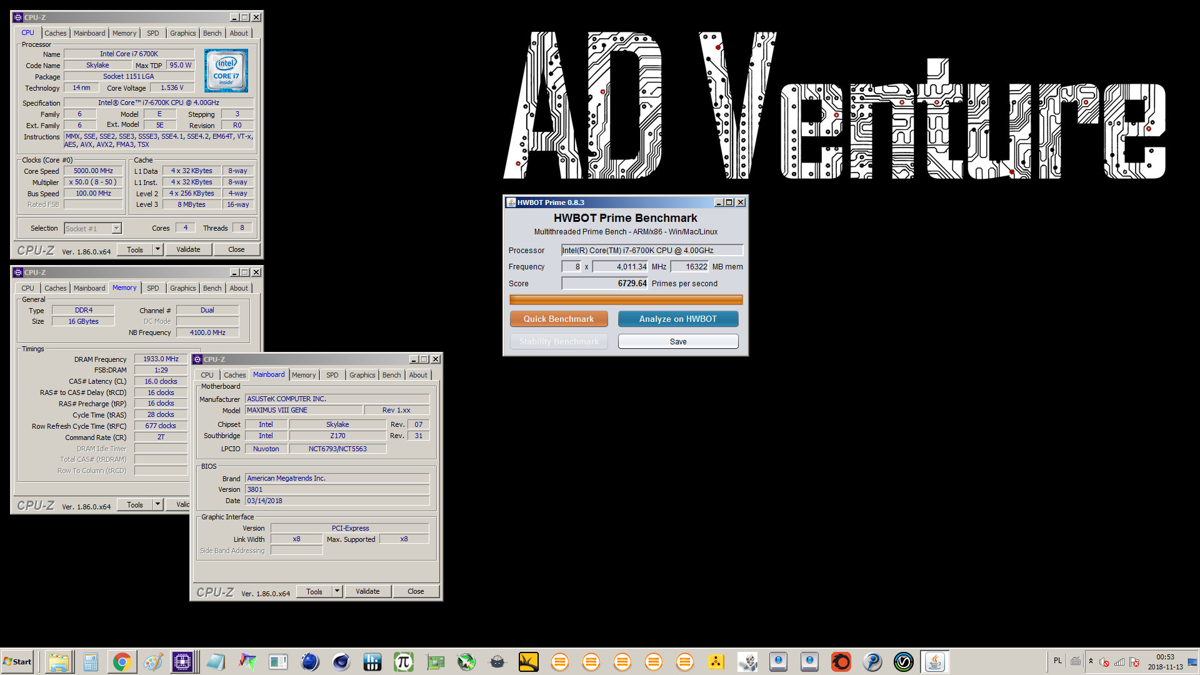Show hidden tray icons arrow
The image size is (1200, 675).
pyautogui.click(x=1091, y=661)
